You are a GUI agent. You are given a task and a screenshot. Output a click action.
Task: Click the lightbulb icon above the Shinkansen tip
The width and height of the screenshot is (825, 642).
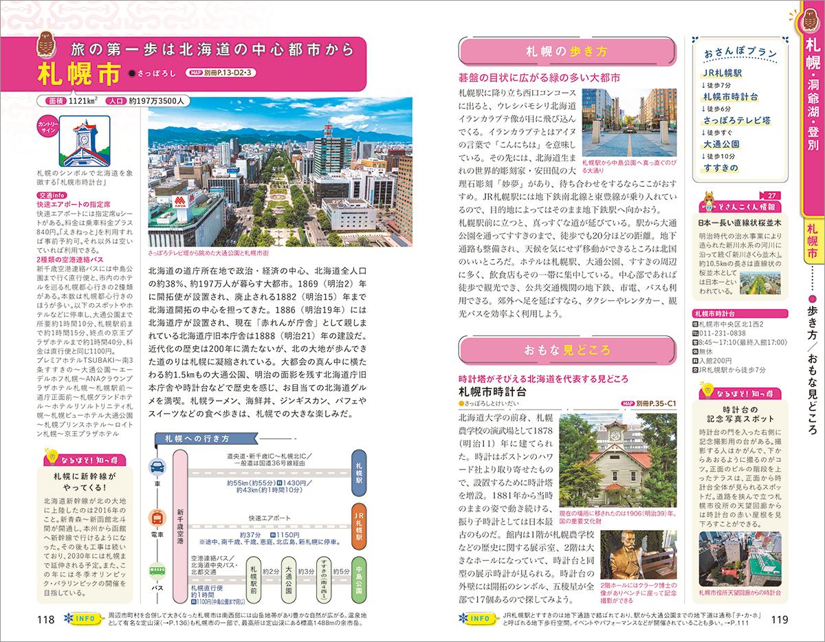click(x=53, y=457)
